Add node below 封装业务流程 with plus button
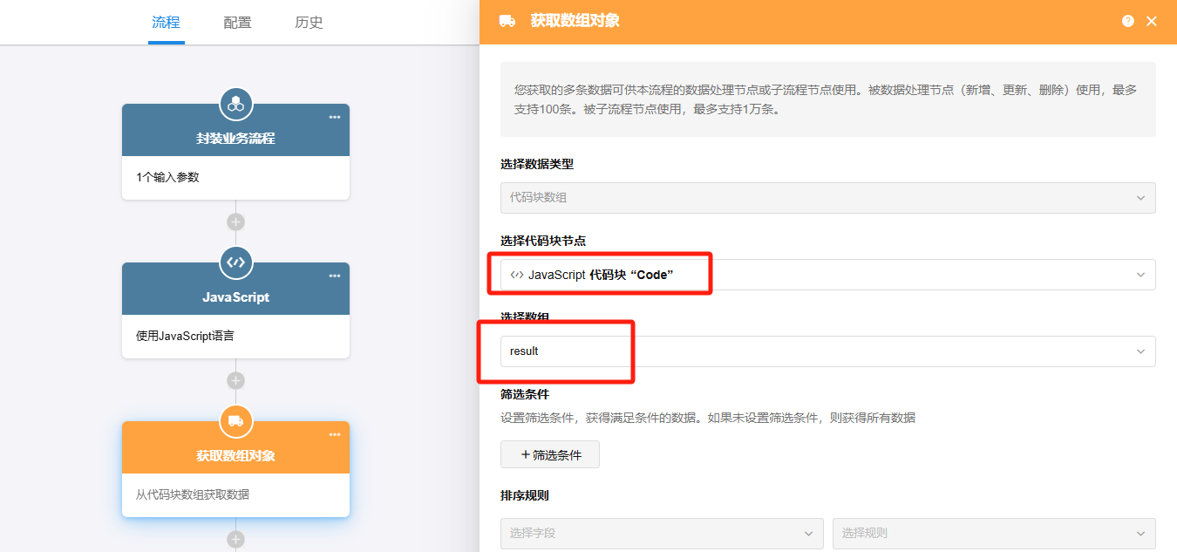Screen dimensions: 1177x552 point(235,222)
